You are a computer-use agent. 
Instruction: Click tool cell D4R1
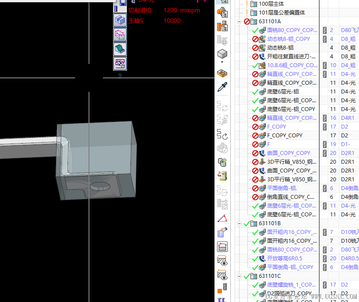click(348, 118)
